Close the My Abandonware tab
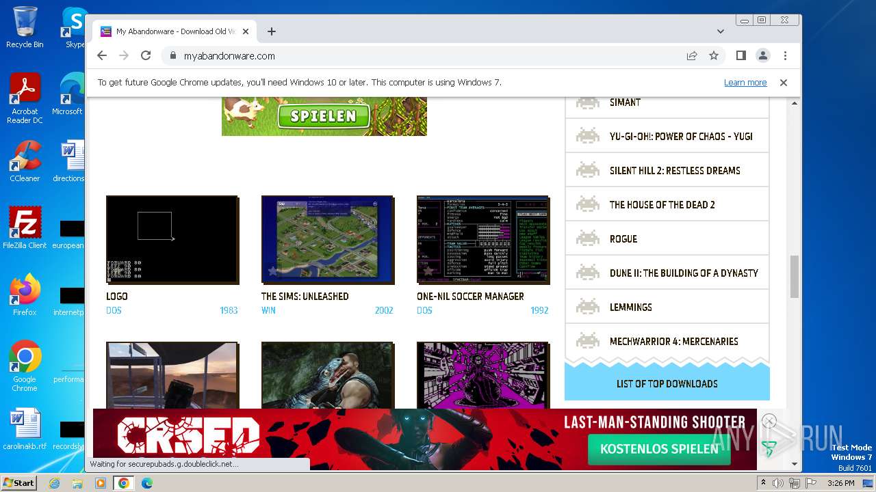The width and height of the screenshot is (876, 492). (x=246, y=31)
